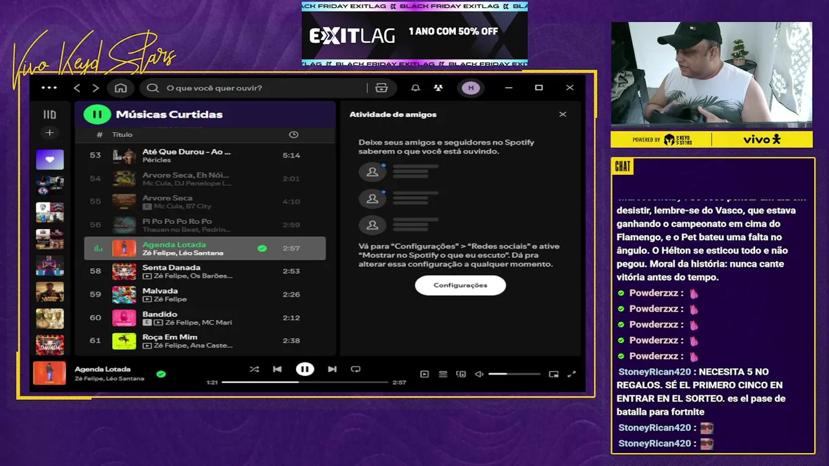Open Spotify Home via house icon
829x466 pixels.
pyautogui.click(x=120, y=88)
